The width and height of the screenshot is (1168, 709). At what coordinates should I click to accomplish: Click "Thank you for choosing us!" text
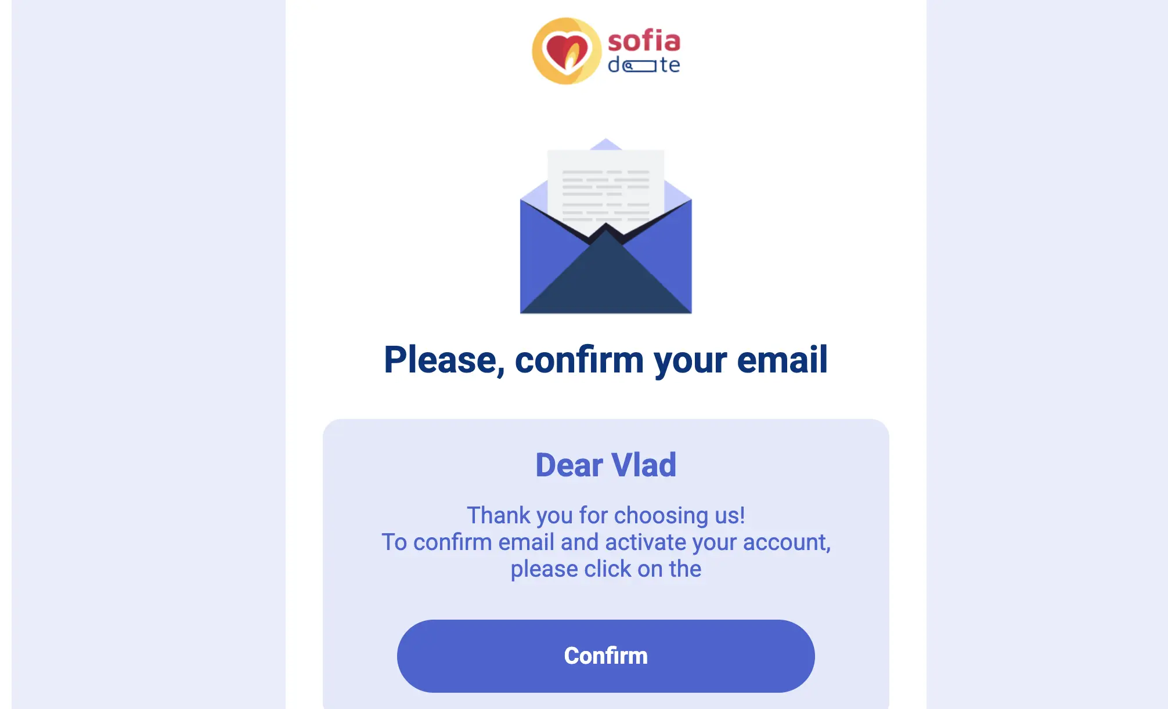pos(605,515)
